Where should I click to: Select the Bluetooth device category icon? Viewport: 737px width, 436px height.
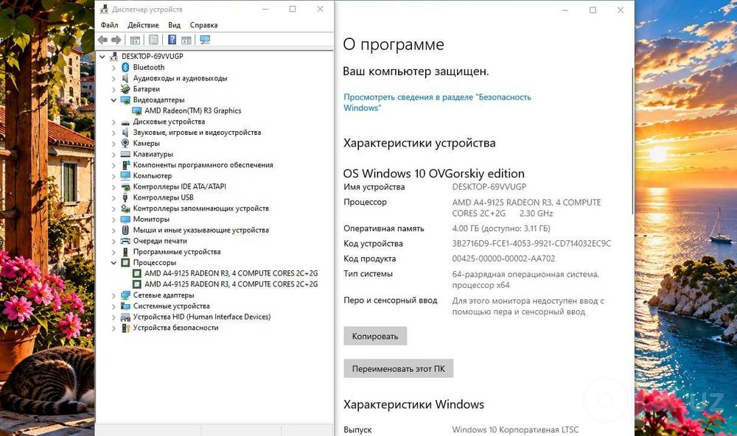[x=125, y=67]
